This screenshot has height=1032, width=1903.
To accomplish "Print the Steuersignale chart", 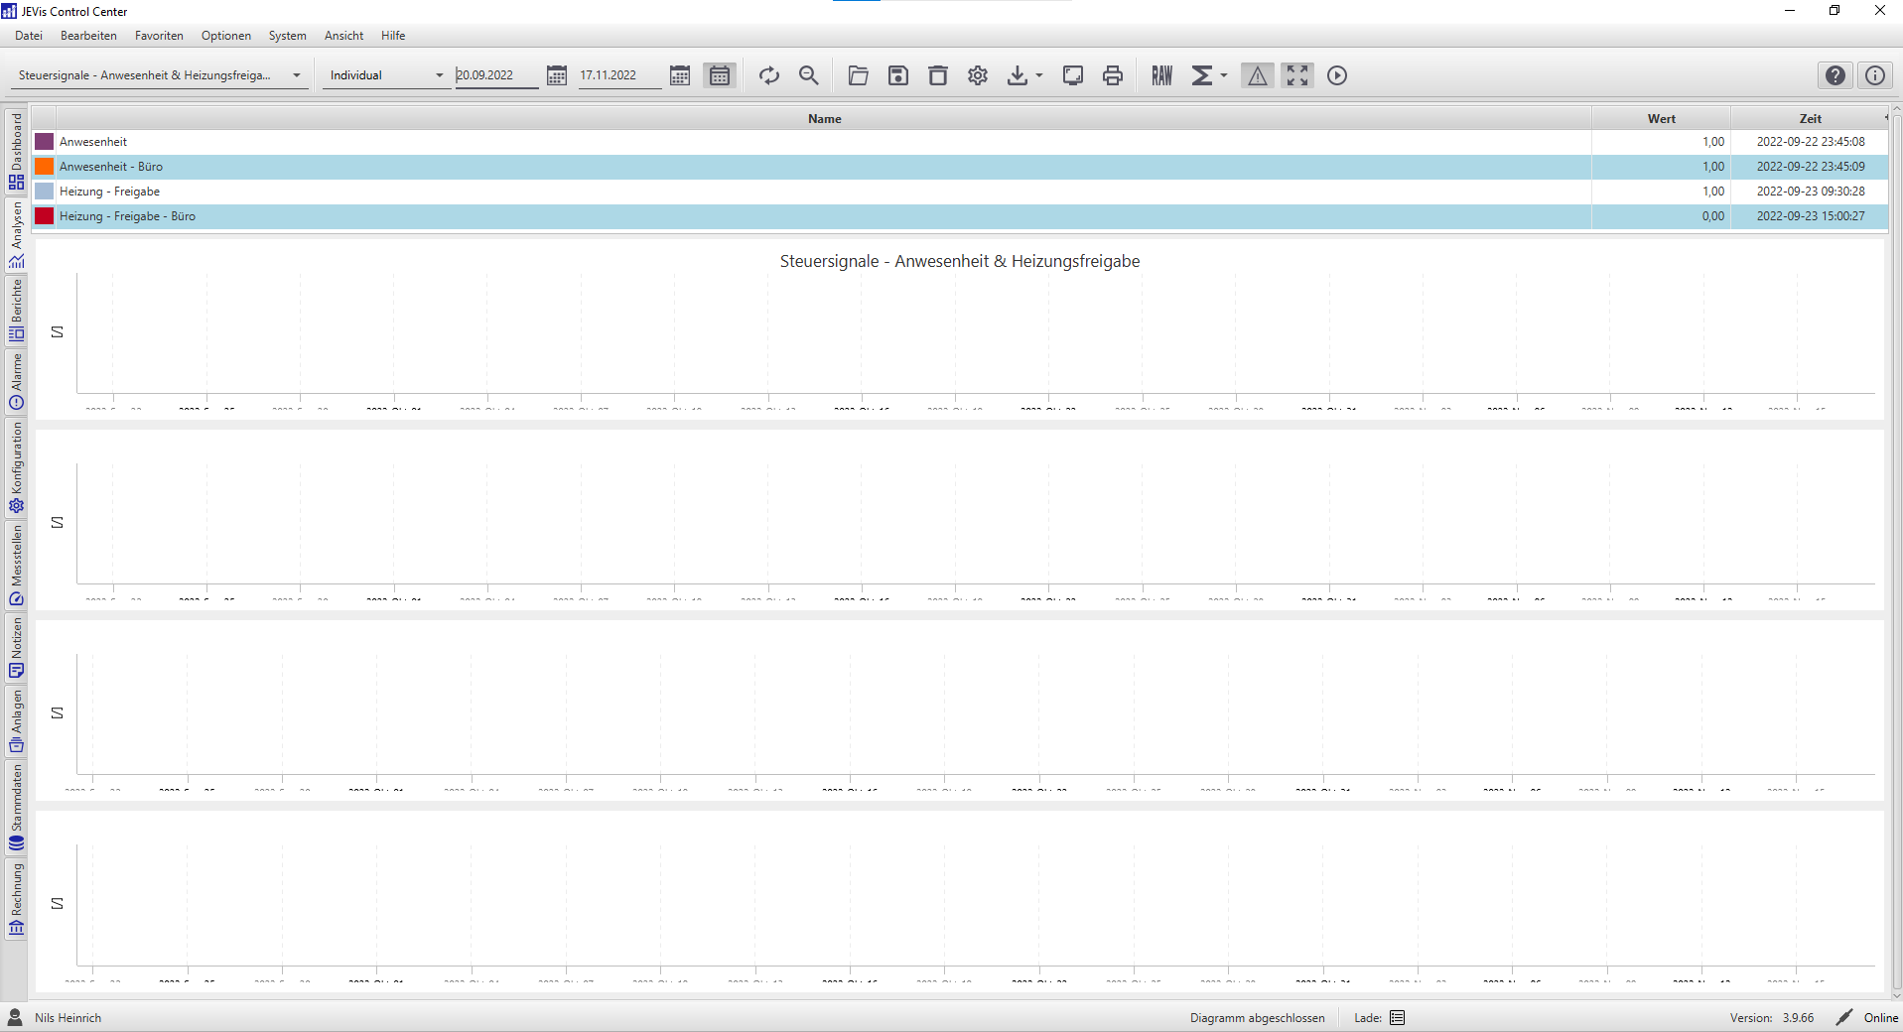I will 1112,74.
